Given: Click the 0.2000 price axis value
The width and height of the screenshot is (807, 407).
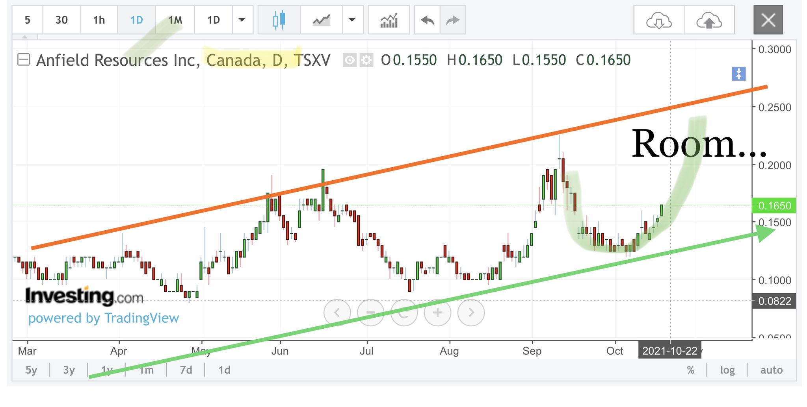Looking at the screenshot, I should (775, 165).
